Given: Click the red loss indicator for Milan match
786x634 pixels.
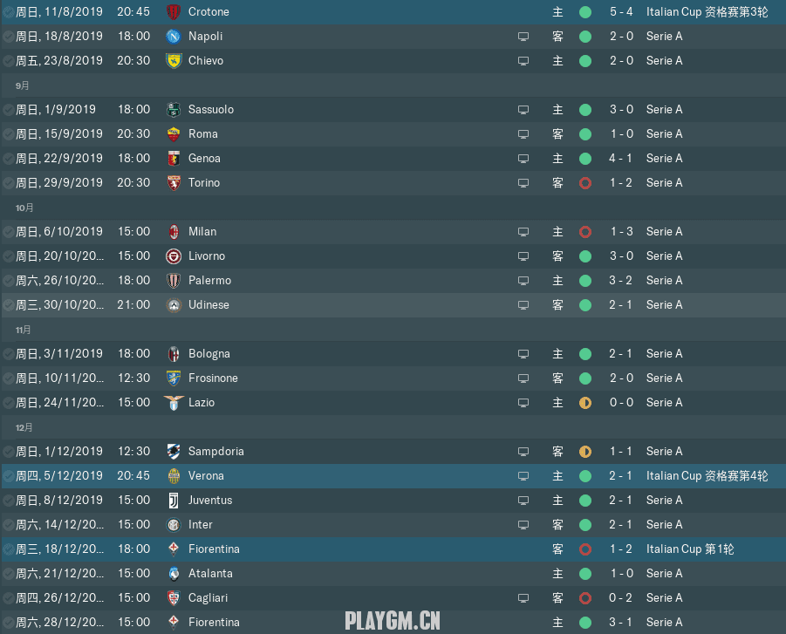Looking at the screenshot, I should tap(585, 232).
